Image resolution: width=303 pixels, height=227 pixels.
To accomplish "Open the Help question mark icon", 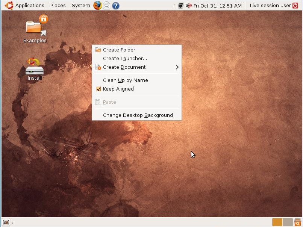I will tap(115, 6).
